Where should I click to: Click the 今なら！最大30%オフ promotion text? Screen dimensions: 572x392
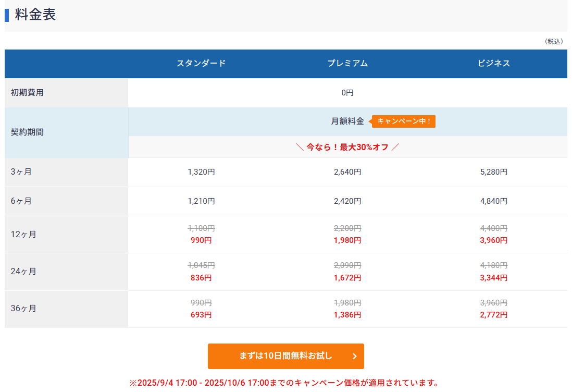click(347, 147)
